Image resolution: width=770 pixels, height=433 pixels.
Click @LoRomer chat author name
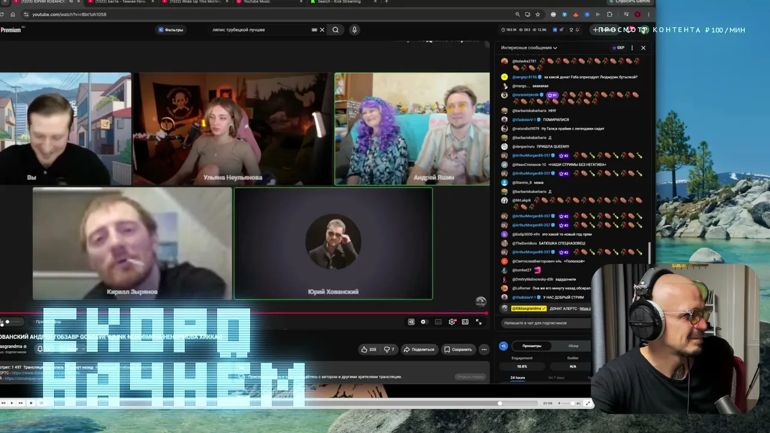click(x=522, y=288)
